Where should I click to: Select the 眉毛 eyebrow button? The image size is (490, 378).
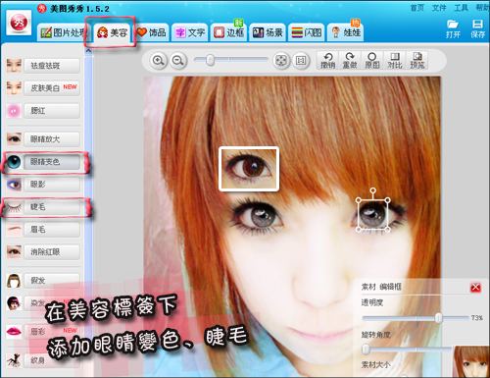[52, 230]
